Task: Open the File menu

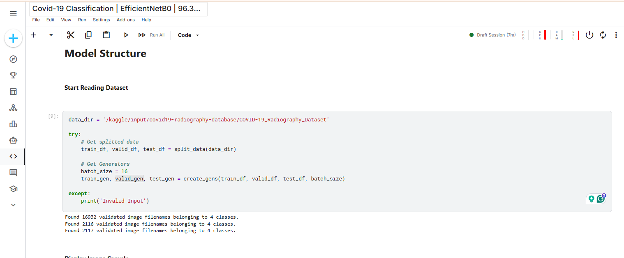Action: coord(36,20)
